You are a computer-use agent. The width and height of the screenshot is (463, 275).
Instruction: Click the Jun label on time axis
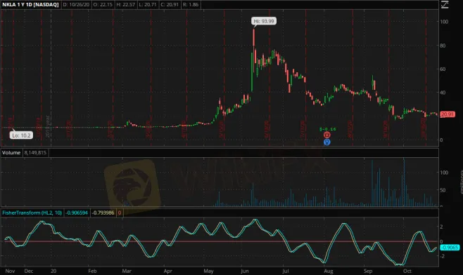[x=244, y=271]
